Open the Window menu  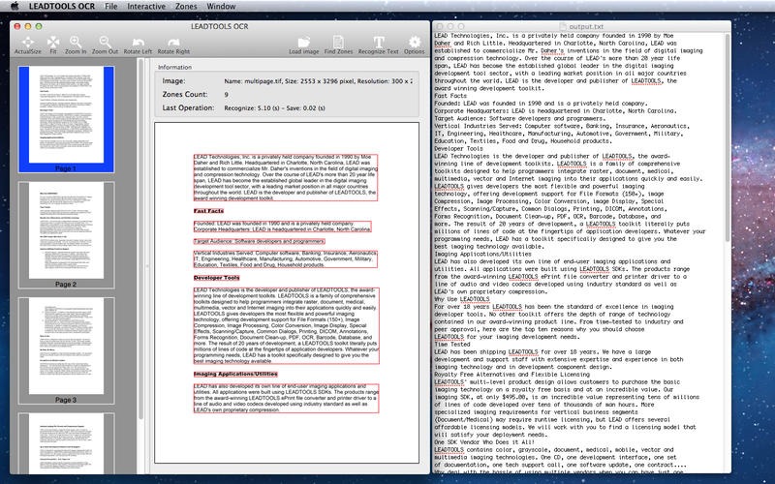(x=221, y=7)
